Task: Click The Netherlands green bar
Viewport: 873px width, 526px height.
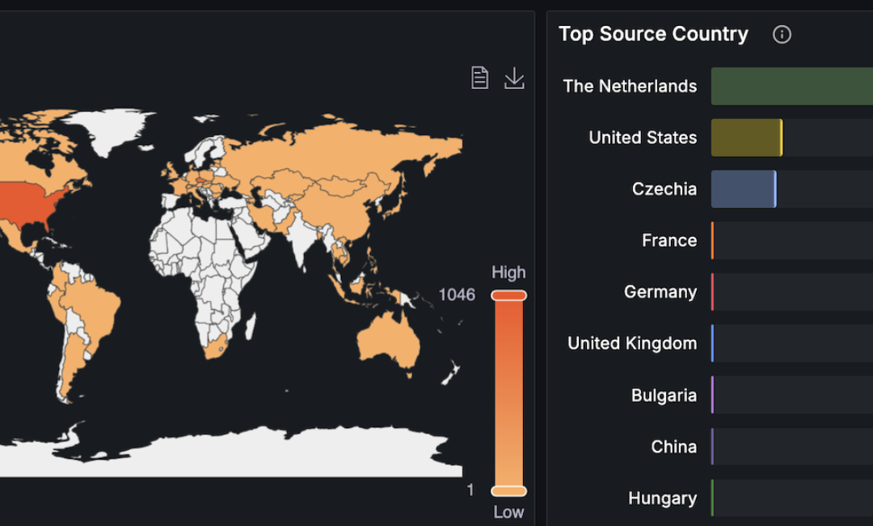Action: tap(791, 87)
